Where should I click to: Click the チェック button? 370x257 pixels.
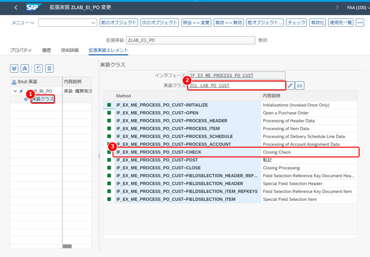tap(296, 23)
